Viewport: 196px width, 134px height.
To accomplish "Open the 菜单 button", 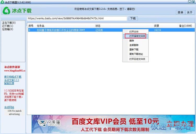I will tap(180, 12).
